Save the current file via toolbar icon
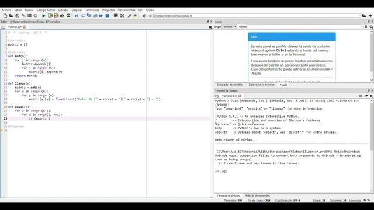The width and height of the screenshot is (374, 210). tap(17, 16)
